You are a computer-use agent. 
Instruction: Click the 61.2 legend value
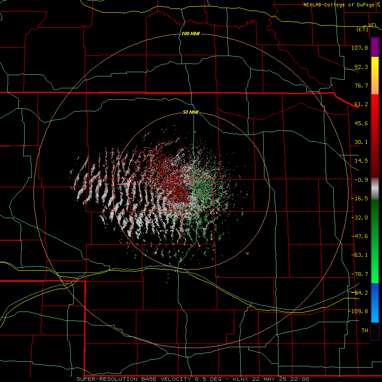pyautogui.click(x=361, y=104)
